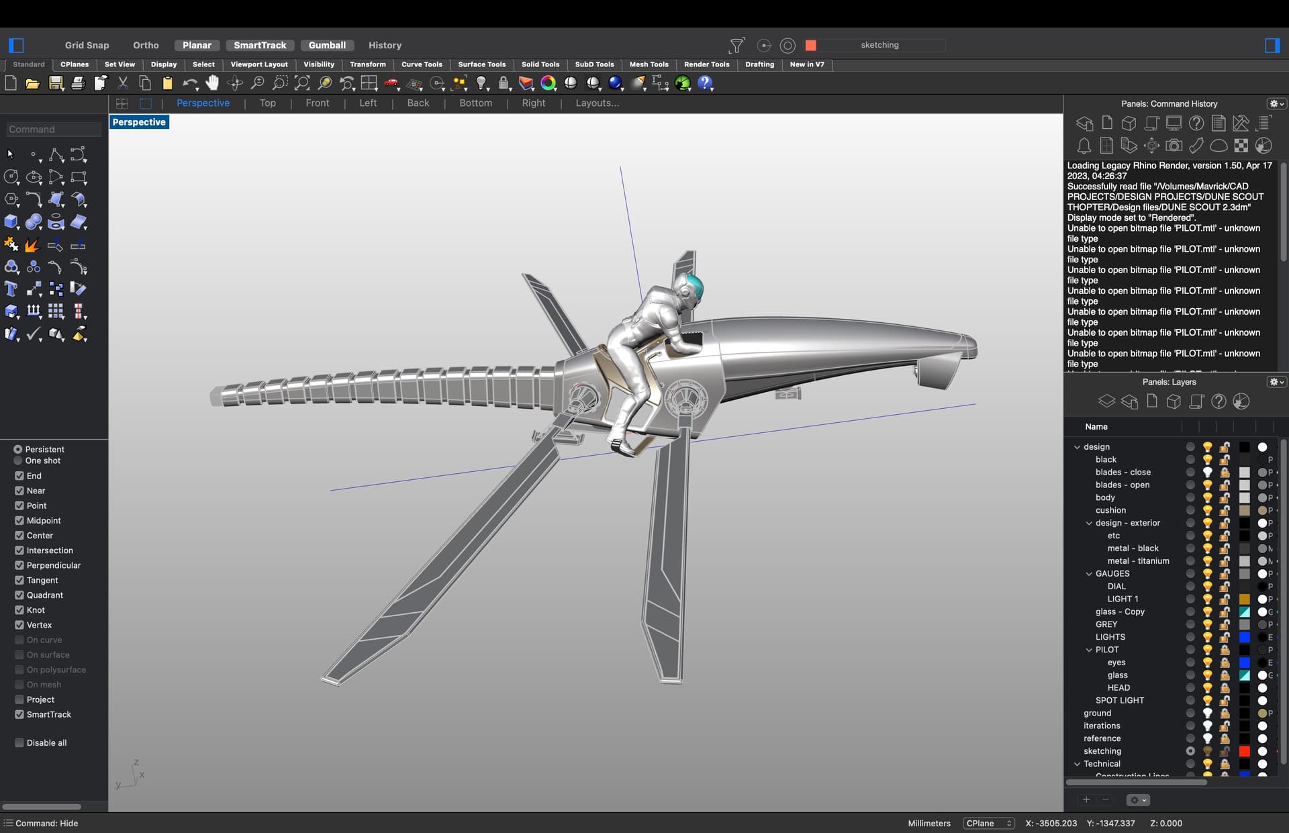Open the selection filter funnel icon
This screenshot has height=833, width=1289.
[x=736, y=46]
